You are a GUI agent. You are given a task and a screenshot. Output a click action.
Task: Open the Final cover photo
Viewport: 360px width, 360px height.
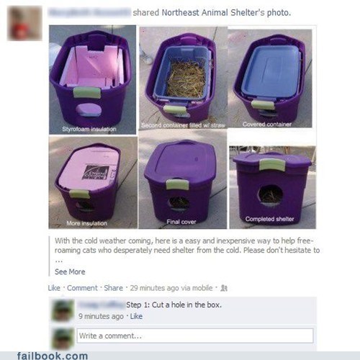point(183,179)
